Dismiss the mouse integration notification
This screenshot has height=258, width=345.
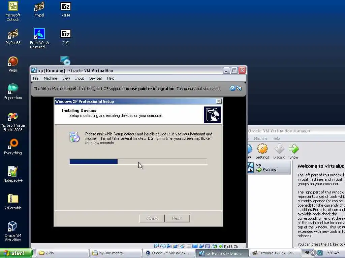(x=232, y=88)
